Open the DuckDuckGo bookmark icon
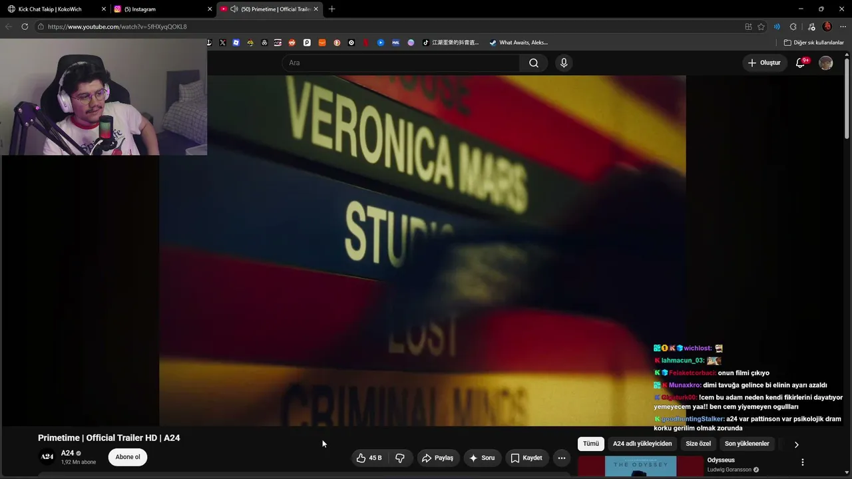 click(x=337, y=43)
